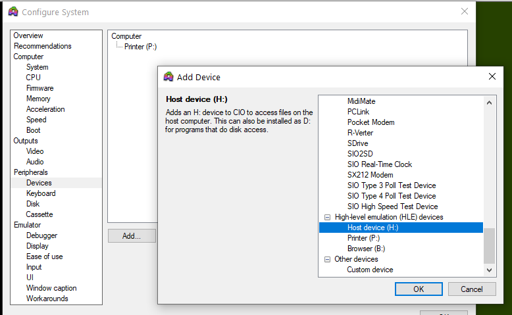Click the Add... button
Screen dimensions: 512x315
[132, 235]
